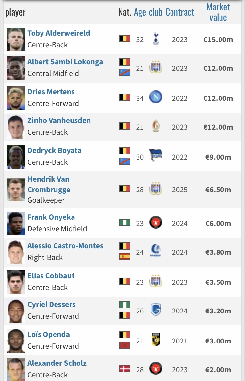The image size is (245, 381).
Task: Sort the table by the Age column
Action: click(140, 12)
